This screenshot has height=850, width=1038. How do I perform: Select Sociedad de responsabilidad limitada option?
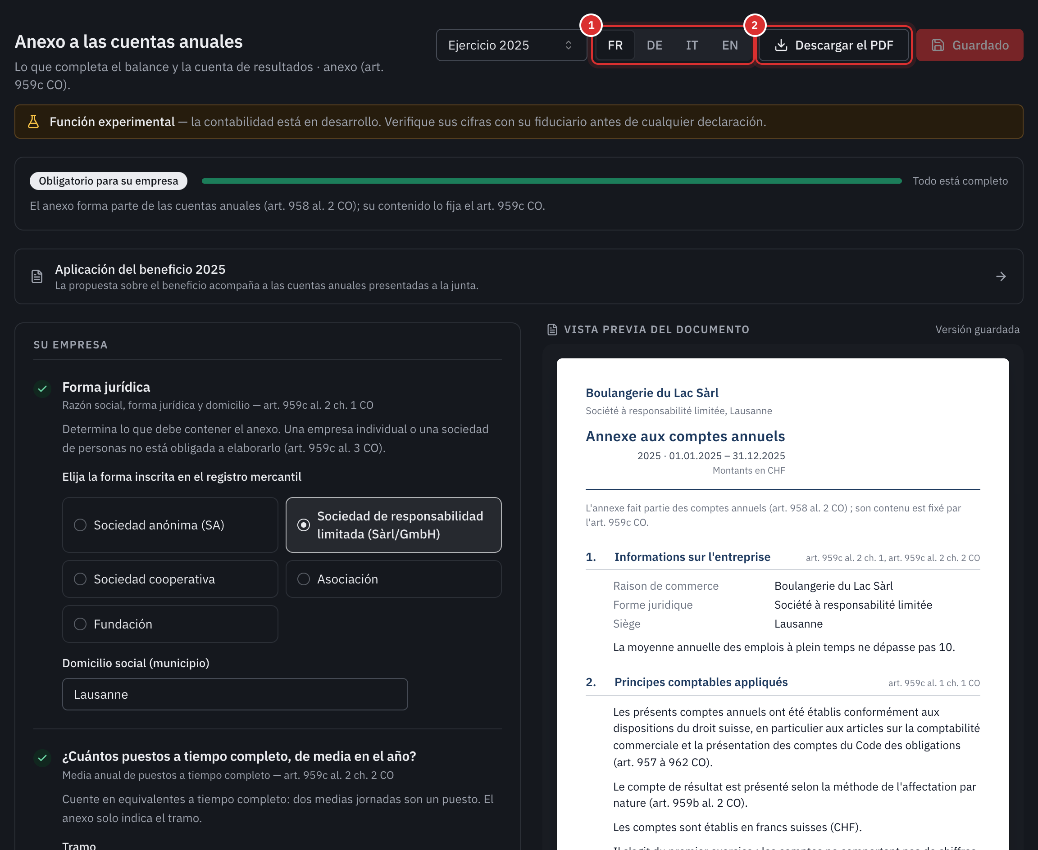point(393,525)
